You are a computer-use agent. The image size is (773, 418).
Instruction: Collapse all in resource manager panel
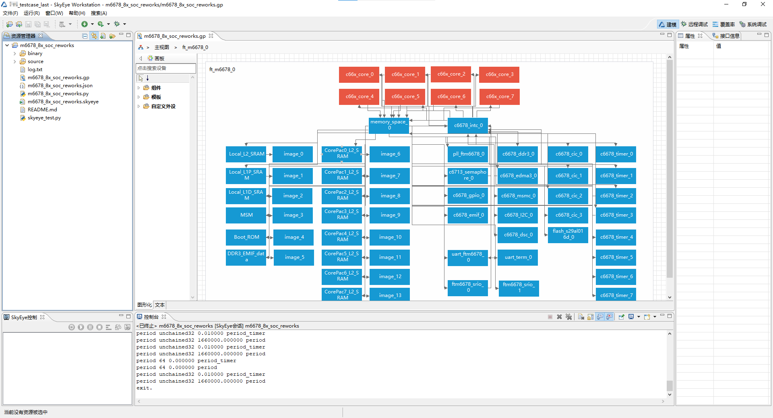(x=85, y=36)
